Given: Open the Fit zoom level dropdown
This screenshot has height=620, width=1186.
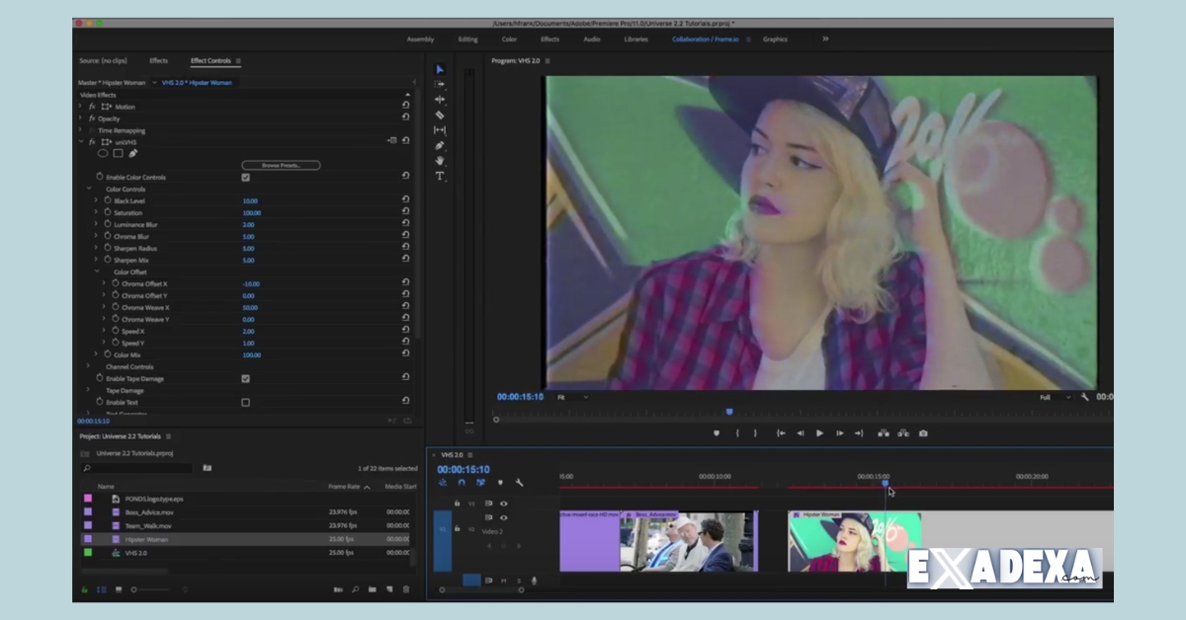Looking at the screenshot, I should pyautogui.click(x=572, y=397).
